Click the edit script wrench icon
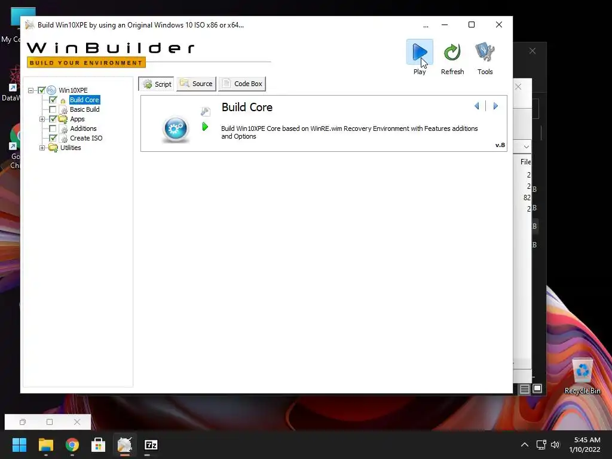This screenshot has width=612, height=459. coord(206,112)
